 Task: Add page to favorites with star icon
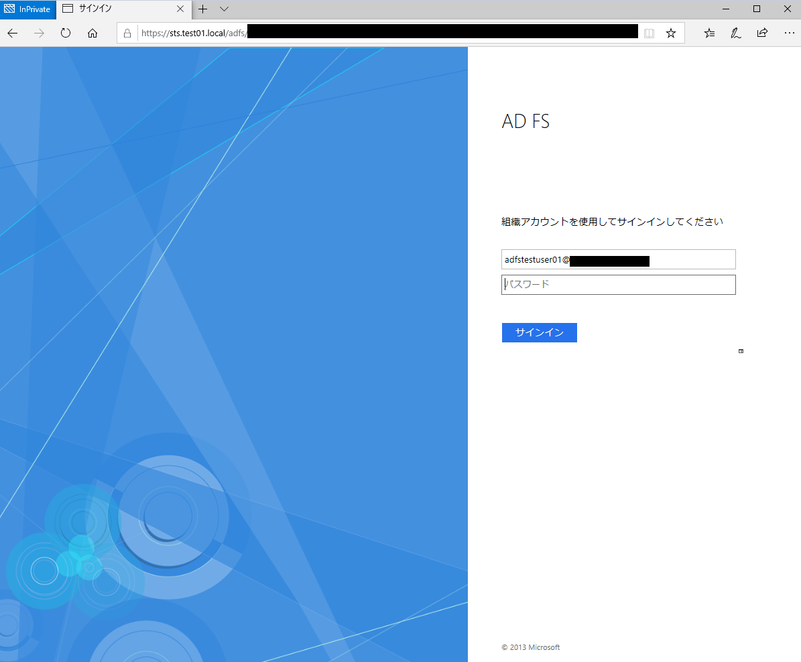671,34
